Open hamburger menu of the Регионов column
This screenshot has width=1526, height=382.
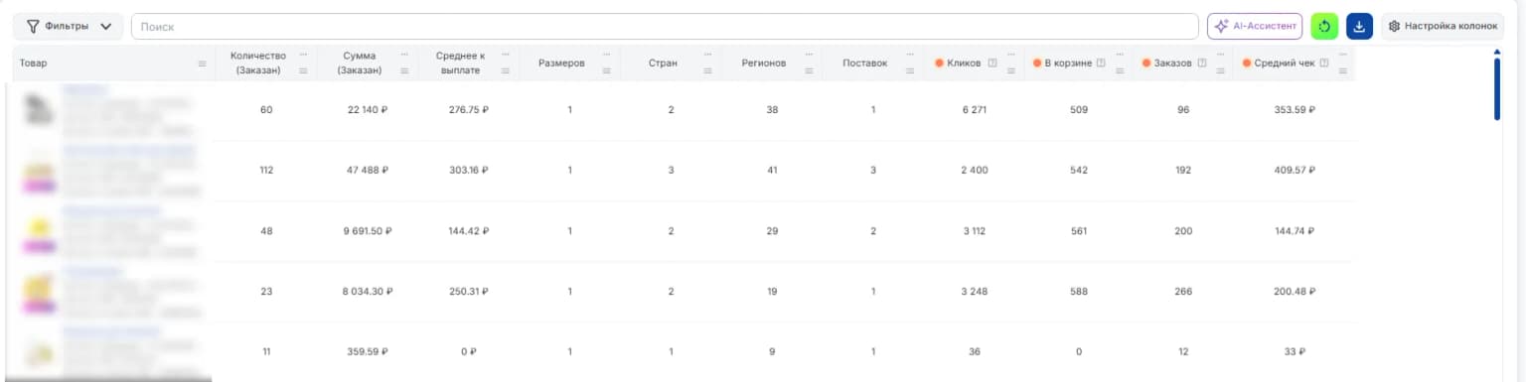click(x=808, y=70)
